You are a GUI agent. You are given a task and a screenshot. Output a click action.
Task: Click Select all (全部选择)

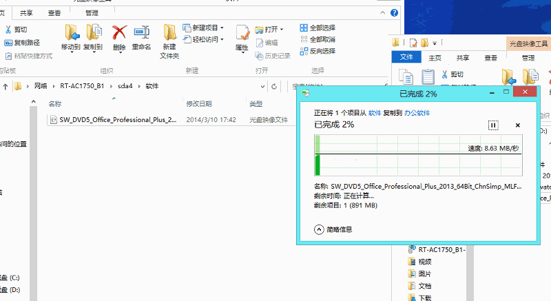coord(318,28)
